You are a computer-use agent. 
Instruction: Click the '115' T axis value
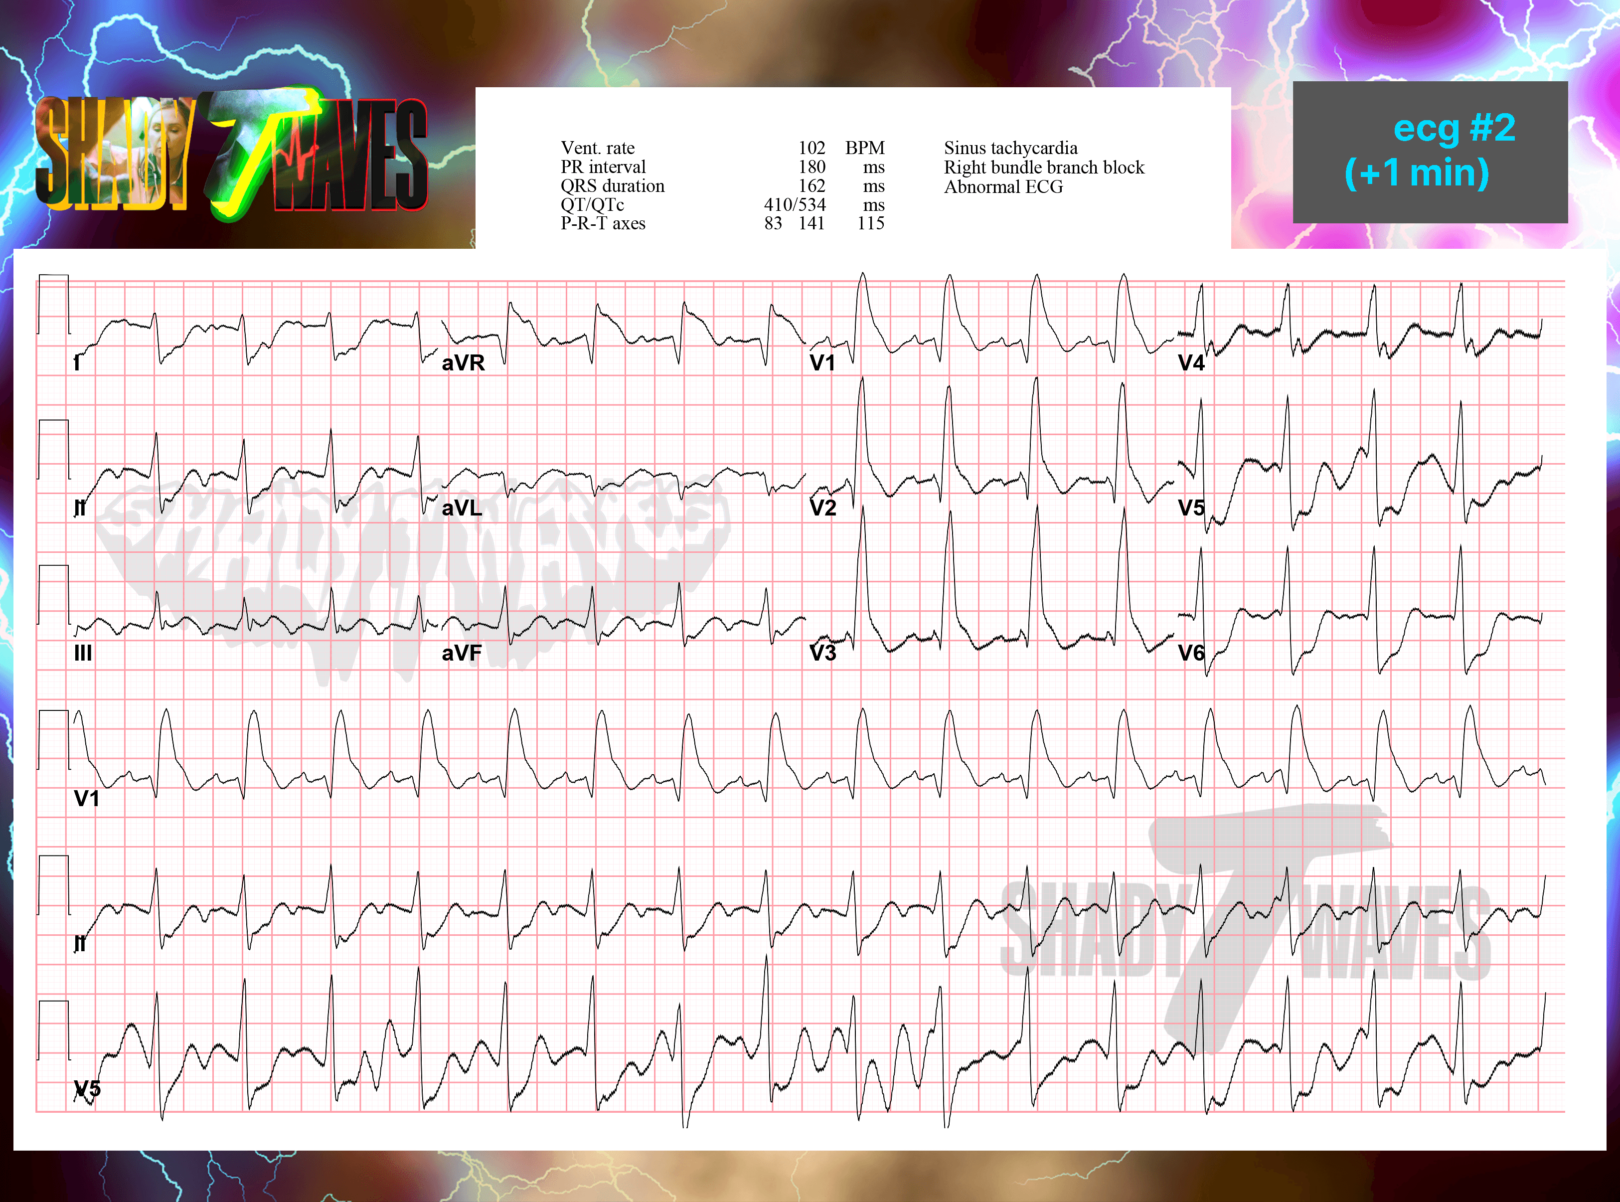(871, 223)
